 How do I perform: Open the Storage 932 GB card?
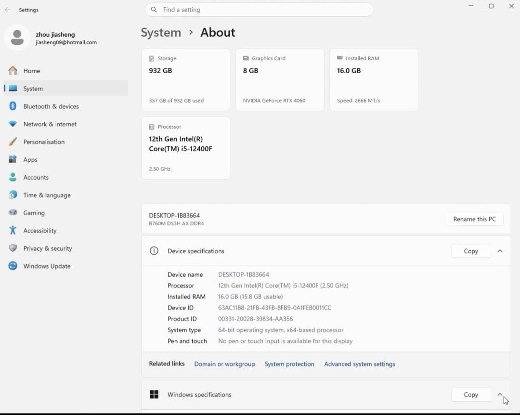point(186,79)
